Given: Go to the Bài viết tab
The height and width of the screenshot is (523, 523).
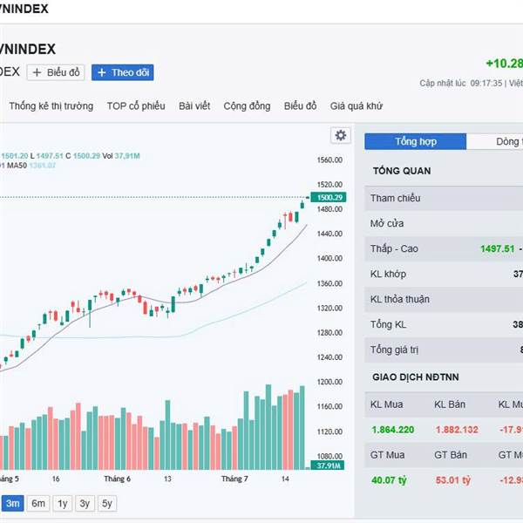Looking at the screenshot, I should tap(194, 106).
